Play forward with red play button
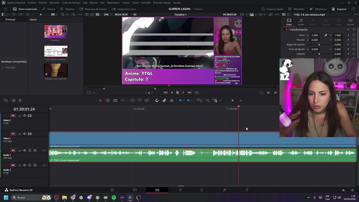 183,93
